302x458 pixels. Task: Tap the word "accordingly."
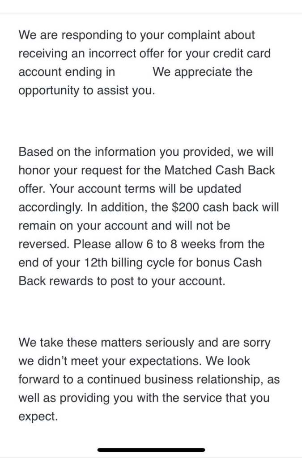tap(48, 207)
